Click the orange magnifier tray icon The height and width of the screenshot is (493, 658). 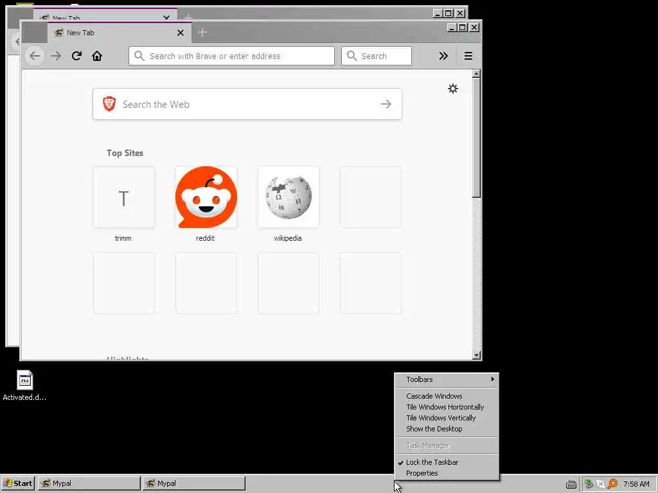(612, 484)
